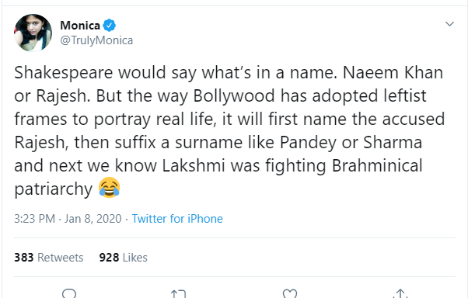Image resolution: width=468 pixels, height=298 pixels.
Task: Click the laughing tears emoji after 'patriarchy'
Action: point(110,188)
